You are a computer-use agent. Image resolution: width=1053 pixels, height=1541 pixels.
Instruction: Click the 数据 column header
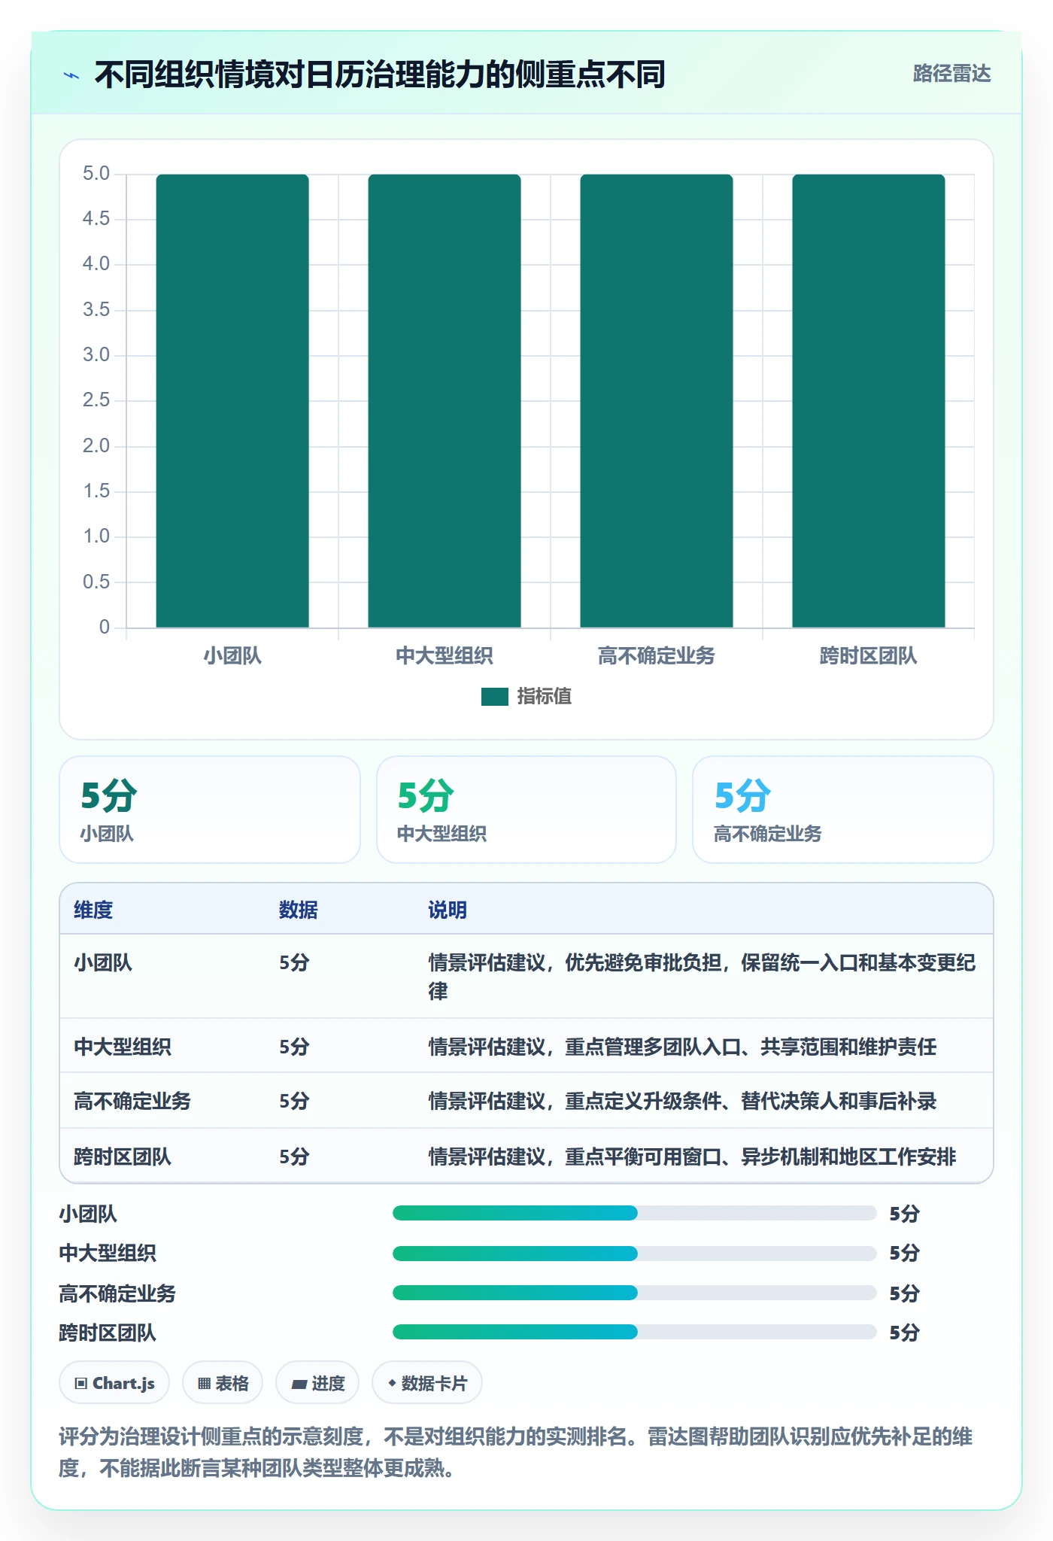point(299,910)
